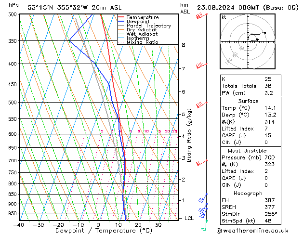Viewport: 303px width, 234px height.
Task: Select the Parcel Trajectory legend item
Action: (x=148, y=26)
